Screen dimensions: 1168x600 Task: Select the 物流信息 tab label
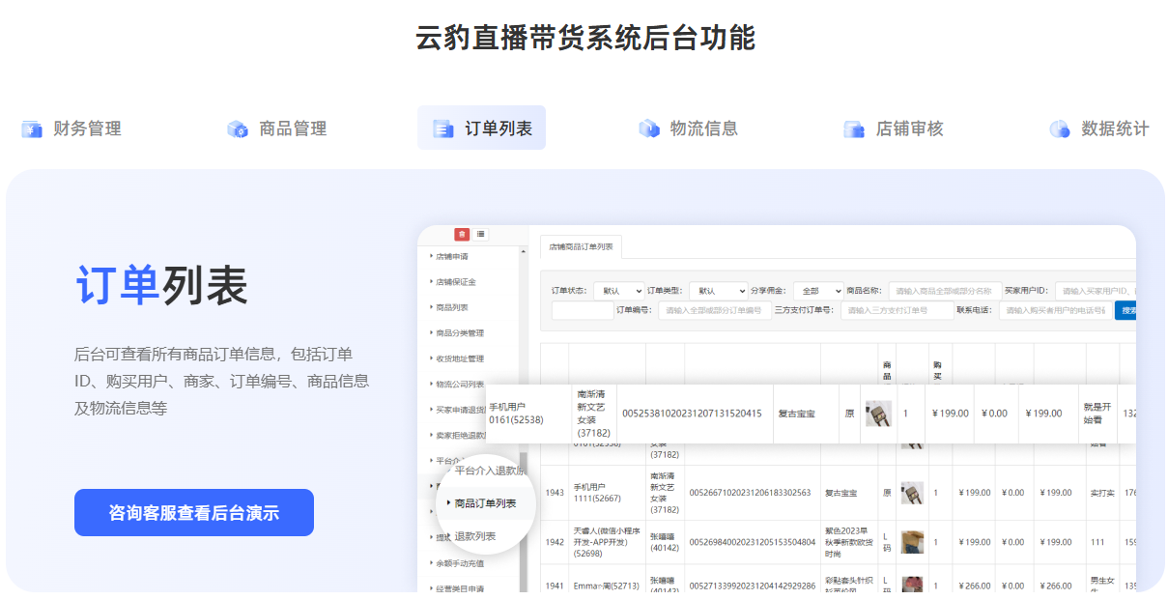(704, 129)
